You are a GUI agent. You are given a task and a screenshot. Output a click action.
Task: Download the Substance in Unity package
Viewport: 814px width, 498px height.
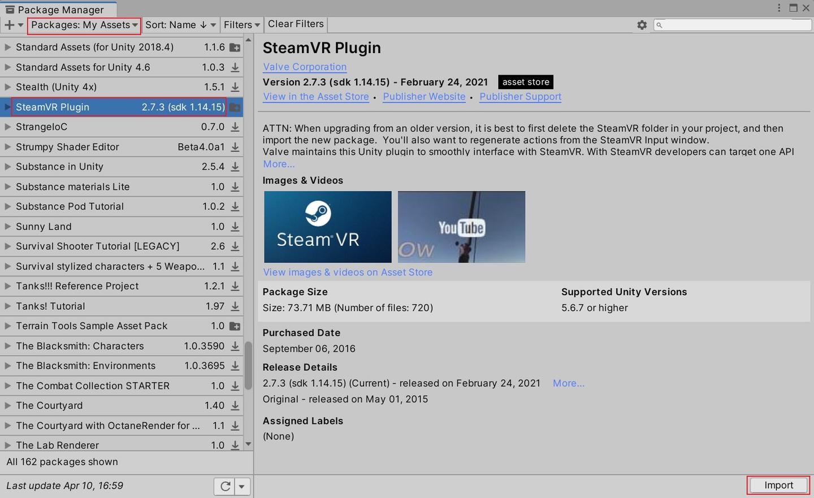click(x=235, y=167)
